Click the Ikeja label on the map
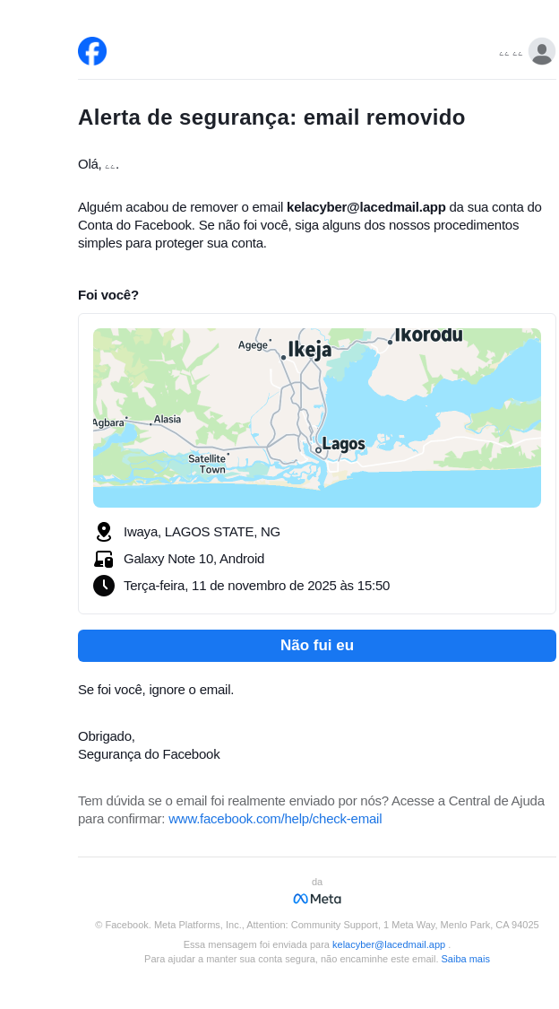 pos(309,350)
